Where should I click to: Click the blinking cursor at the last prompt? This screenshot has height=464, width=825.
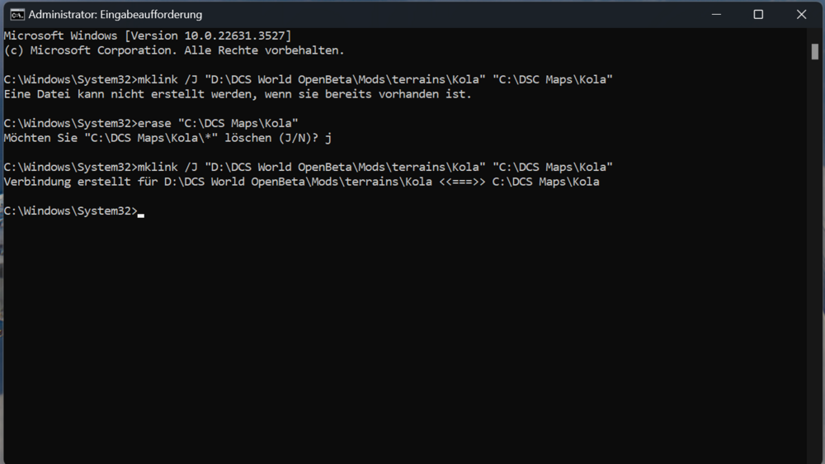click(141, 213)
